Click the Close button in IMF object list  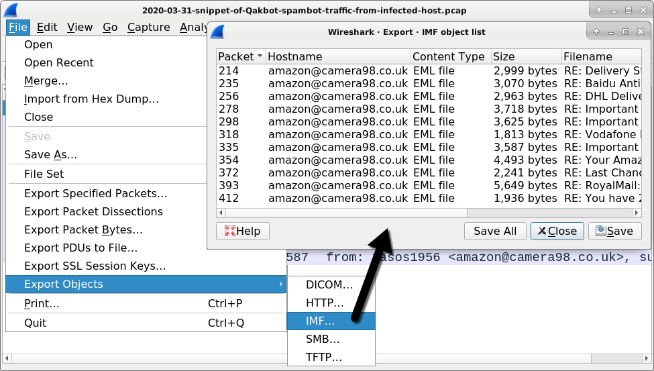(x=557, y=231)
